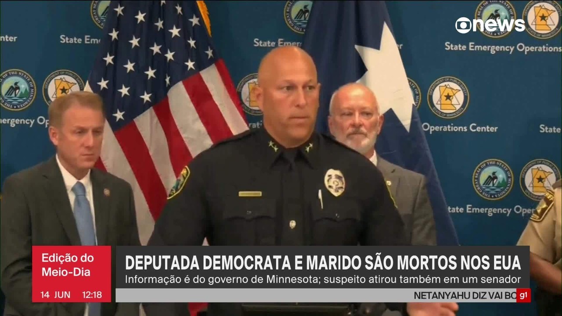Click the State Emergency Operations text top right
Screen dimensions: 562x316
pyautogui.click(x=503, y=48)
